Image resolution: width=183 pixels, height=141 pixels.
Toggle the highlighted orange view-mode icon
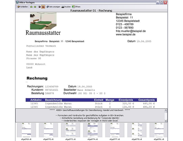[x=43, y=7]
